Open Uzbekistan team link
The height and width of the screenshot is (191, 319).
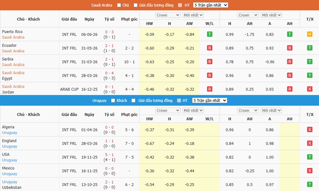(x=12, y=187)
